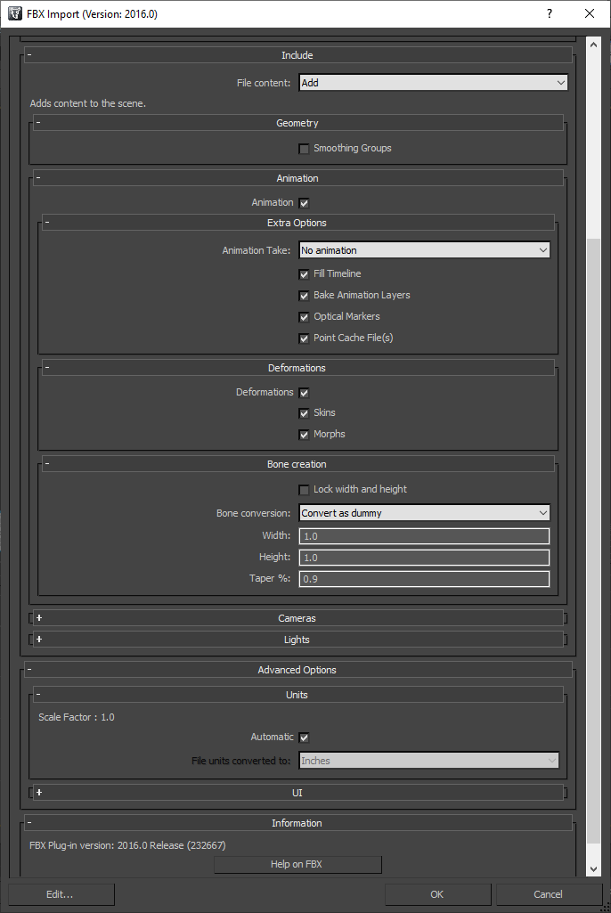Click the scrollbar up arrow

593,45
